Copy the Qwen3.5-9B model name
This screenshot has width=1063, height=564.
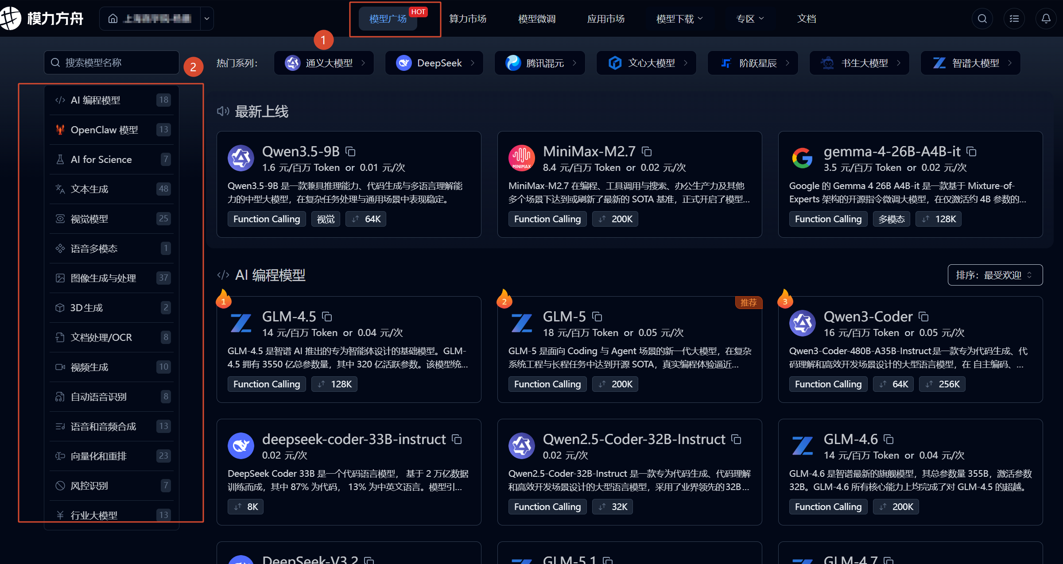[350, 152]
